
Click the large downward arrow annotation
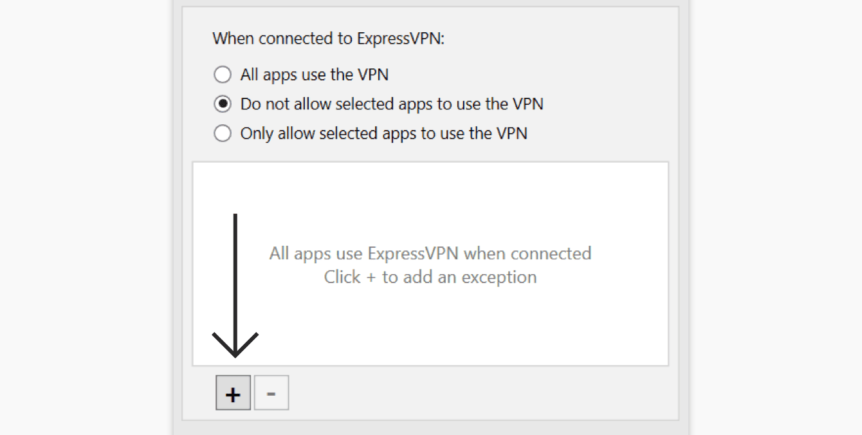235,277
